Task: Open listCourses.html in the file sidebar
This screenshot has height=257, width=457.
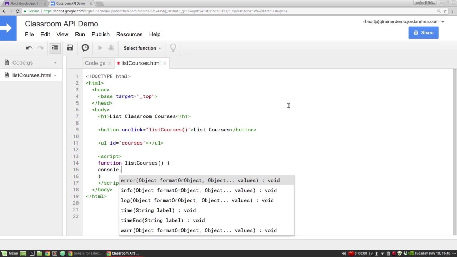Action: [x=32, y=75]
